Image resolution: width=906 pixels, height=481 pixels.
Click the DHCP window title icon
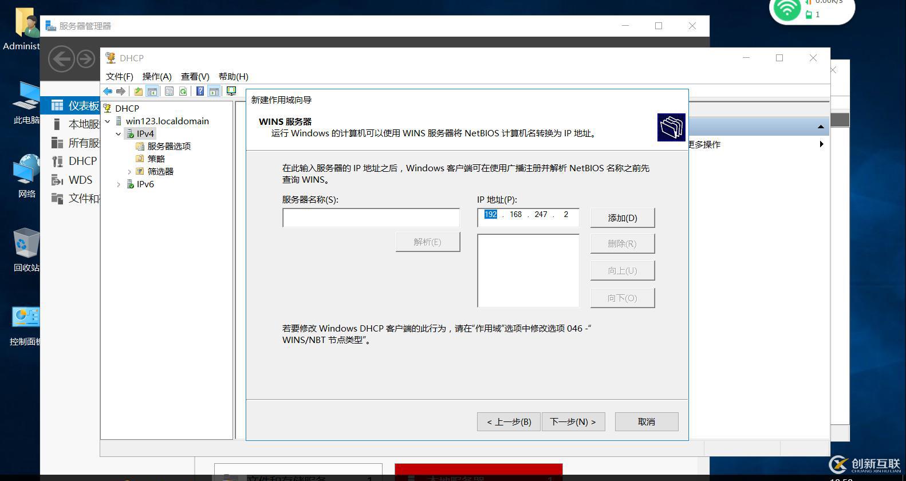[x=110, y=58]
